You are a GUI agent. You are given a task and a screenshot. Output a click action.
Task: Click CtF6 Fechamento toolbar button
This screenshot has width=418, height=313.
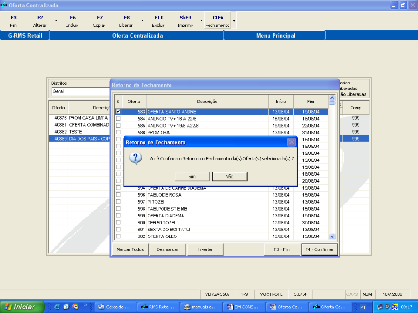(x=217, y=20)
